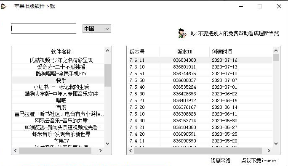Click software list scroll-up arrow
The width and height of the screenshot is (288, 166).
click(108, 50)
